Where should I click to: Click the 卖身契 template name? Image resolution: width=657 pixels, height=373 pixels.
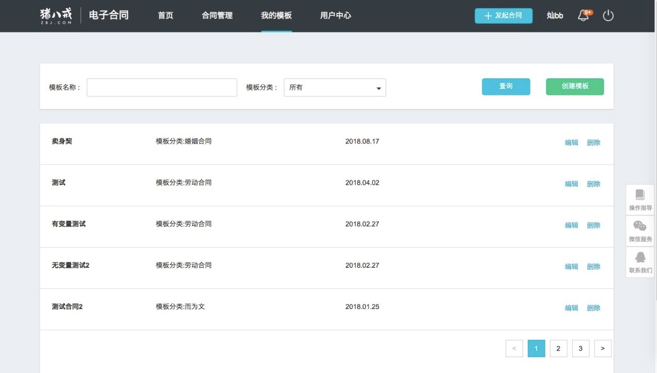coord(62,141)
